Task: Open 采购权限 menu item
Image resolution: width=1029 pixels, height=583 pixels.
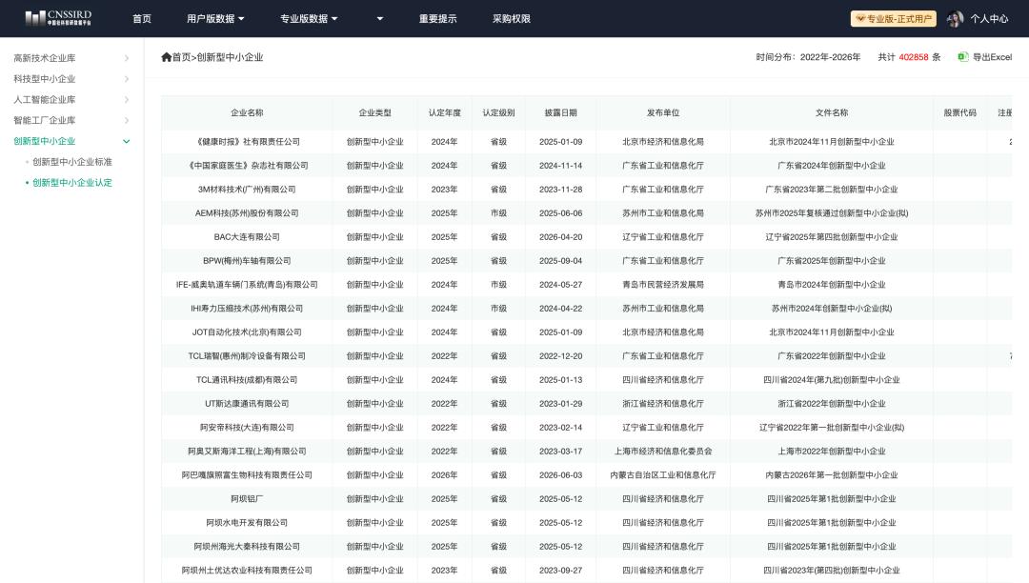Action: click(512, 19)
